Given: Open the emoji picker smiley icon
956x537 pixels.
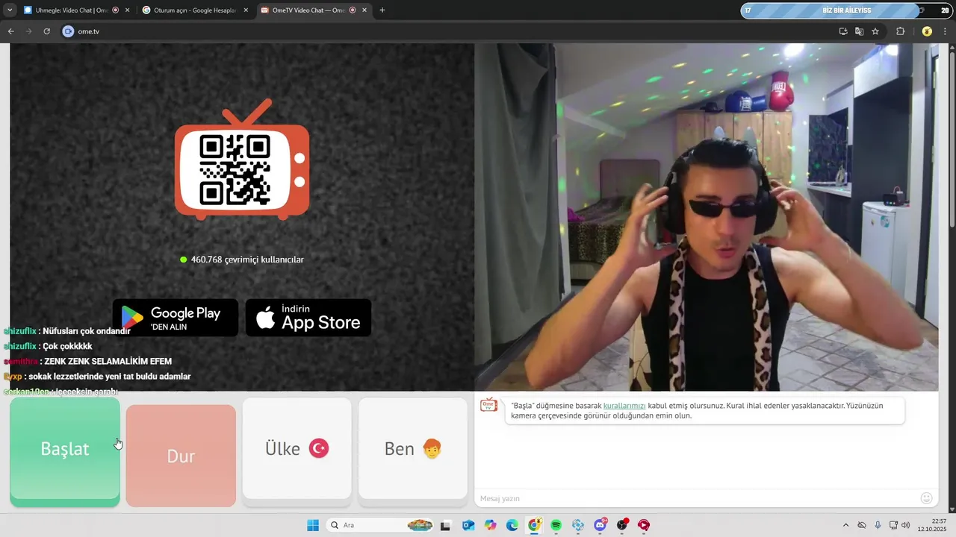Looking at the screenshot, I should pyautogui.click(x=927, y=498).
